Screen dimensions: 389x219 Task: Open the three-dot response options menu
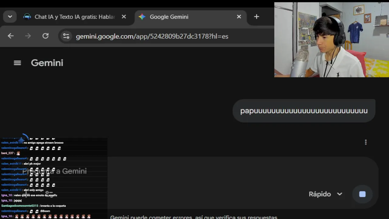tap(366, 142)
